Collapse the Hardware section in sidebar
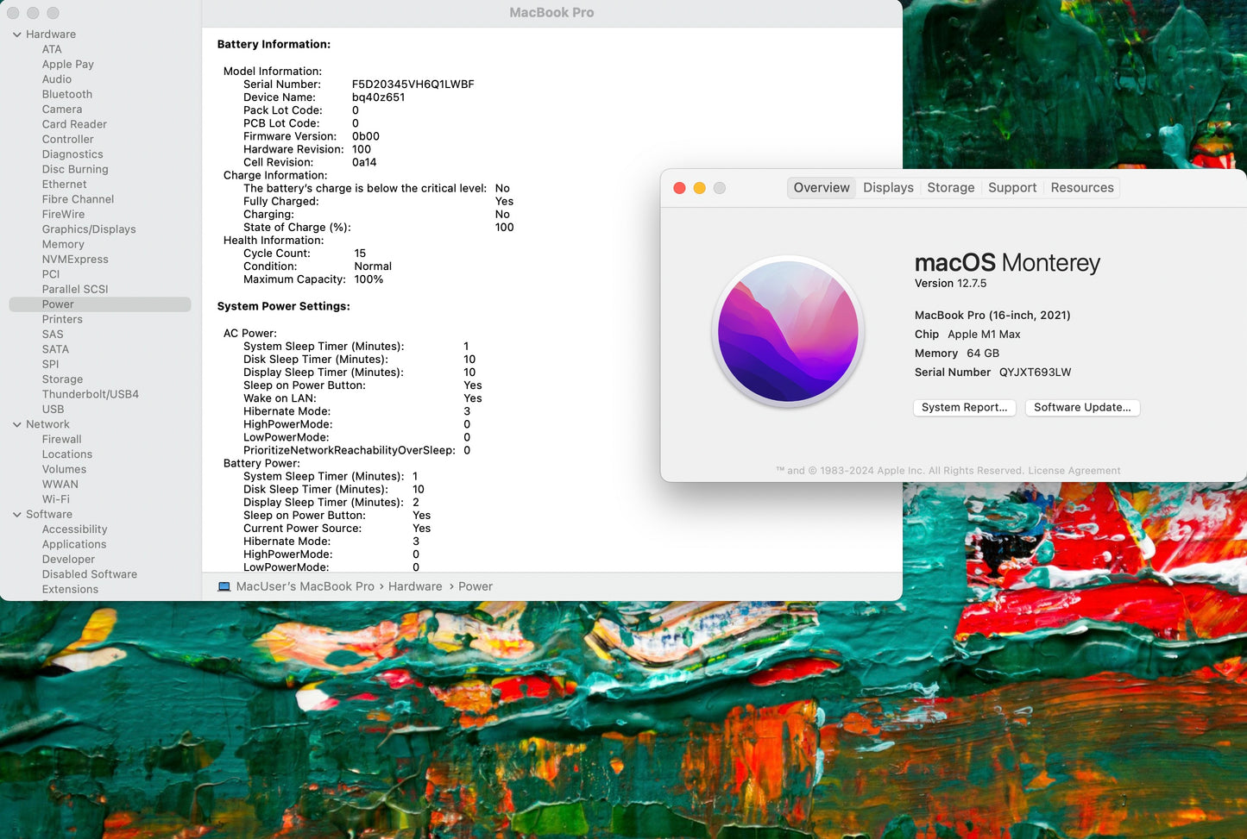 point(17,34)
